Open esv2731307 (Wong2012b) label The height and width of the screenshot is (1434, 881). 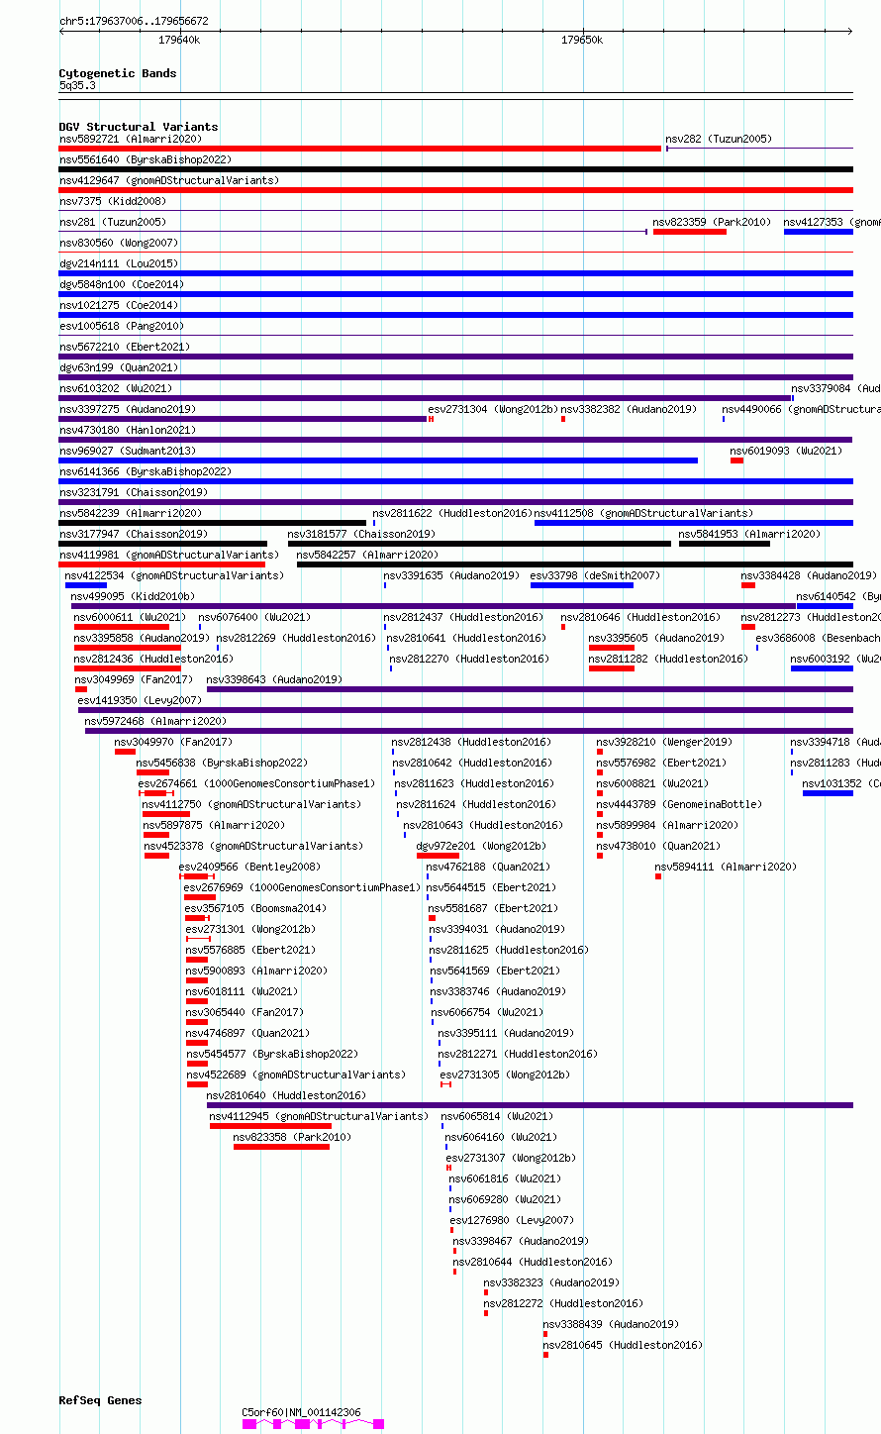[511, 1159]
